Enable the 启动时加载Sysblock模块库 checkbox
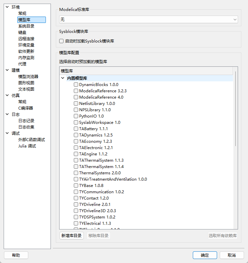The height and width of the screenshot is (263, 248). click(61, 41)
